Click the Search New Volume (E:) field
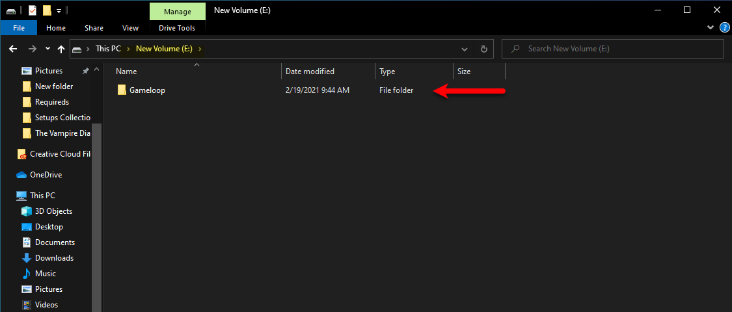 pos(612,49)
